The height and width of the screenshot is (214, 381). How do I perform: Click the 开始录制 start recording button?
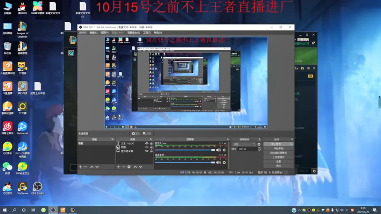278,148
